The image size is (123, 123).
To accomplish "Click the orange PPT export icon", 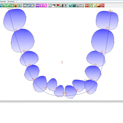I will pyautogui.click(x=87, y=6).
